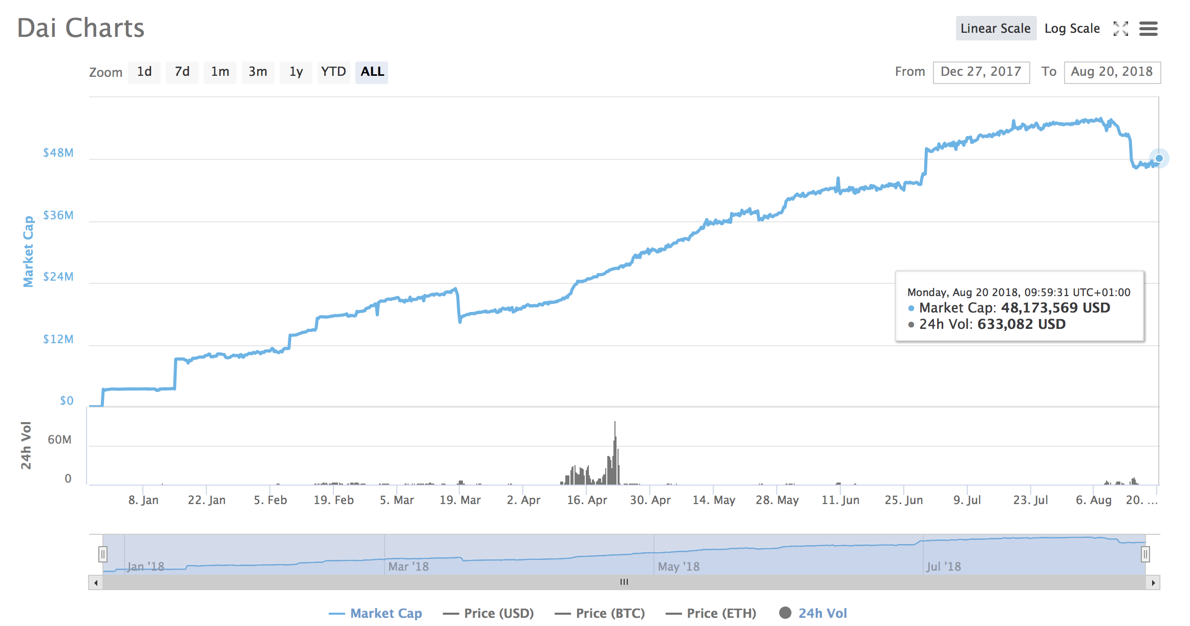Switch to Linear Scale

pyautogui.click(x=995, y=28)
